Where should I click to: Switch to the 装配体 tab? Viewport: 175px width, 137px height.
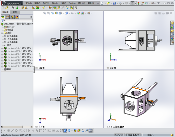point(5,12)
